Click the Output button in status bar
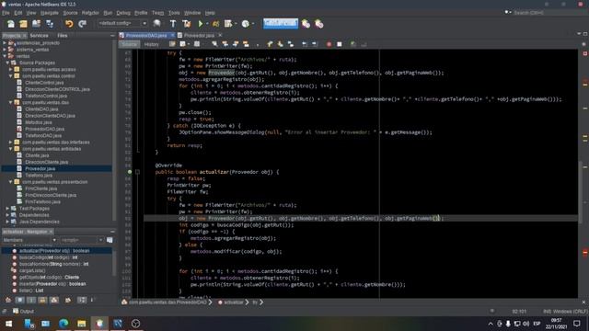The height and width of the screenshot is (331, 589). point(23,311)
